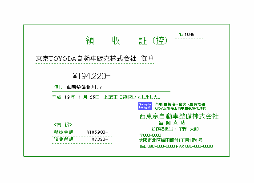Select the 消費税額 label
The image size is (254, 183).
[x=64, y=139]
